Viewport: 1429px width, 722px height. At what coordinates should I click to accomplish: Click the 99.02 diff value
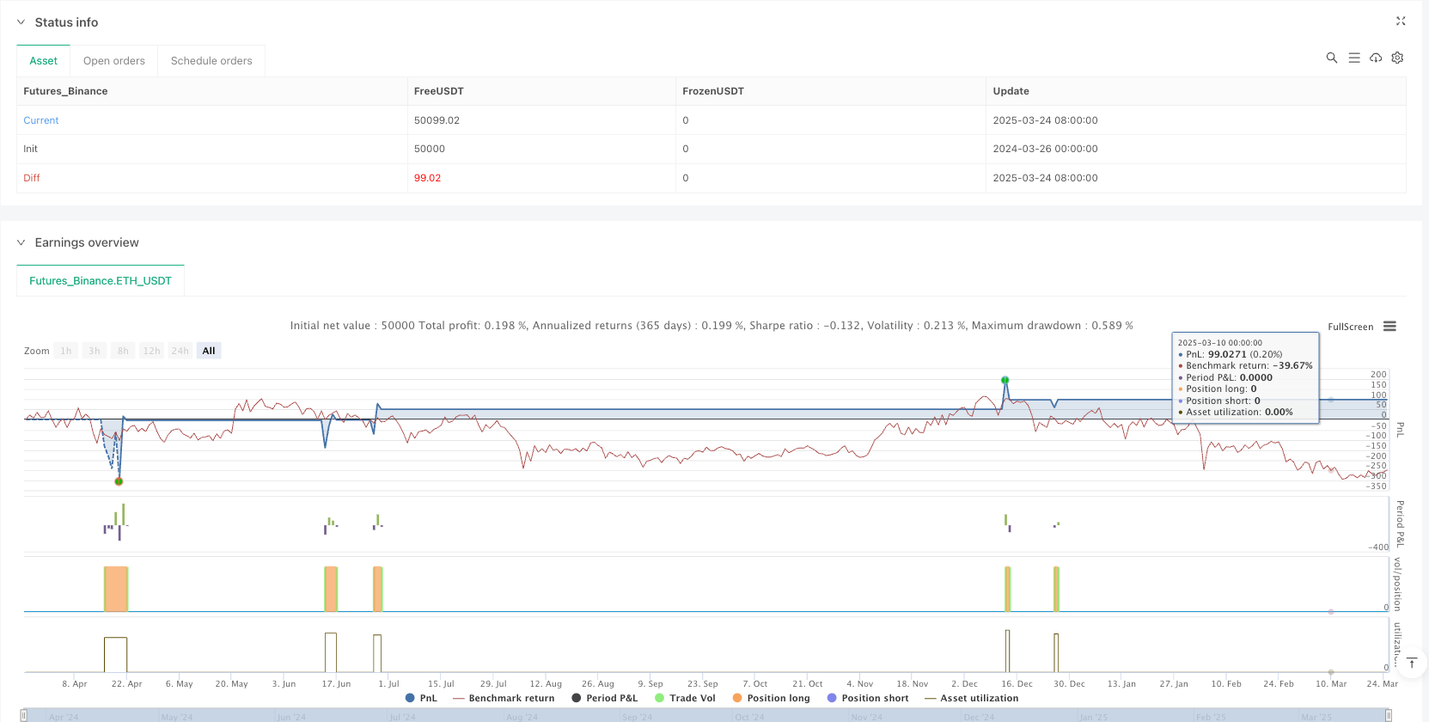[x=427, y=178]
